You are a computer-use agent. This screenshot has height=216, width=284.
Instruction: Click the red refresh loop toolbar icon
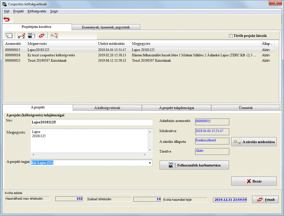pos(41,36)
